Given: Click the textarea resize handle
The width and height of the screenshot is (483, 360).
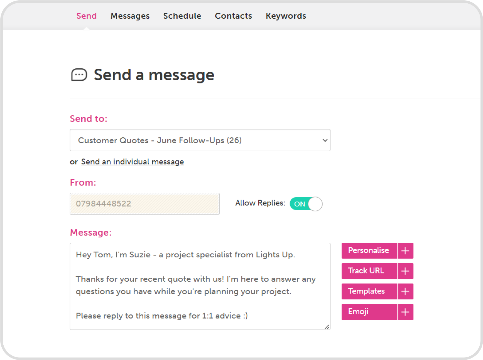Looking at the screenshot, I should click(x=328, y=327).
